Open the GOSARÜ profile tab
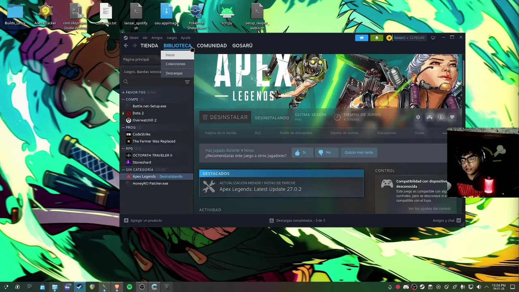Viewport: 519px width, 292px height. [242, 45]
